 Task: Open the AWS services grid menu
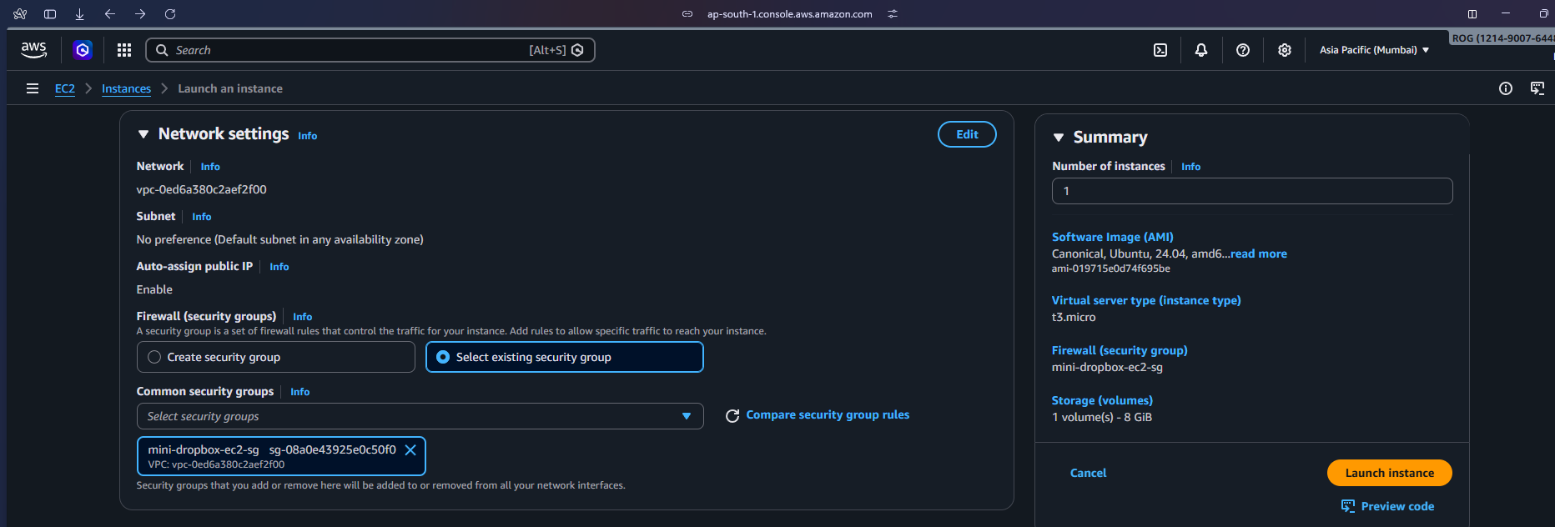coord(124,50)
